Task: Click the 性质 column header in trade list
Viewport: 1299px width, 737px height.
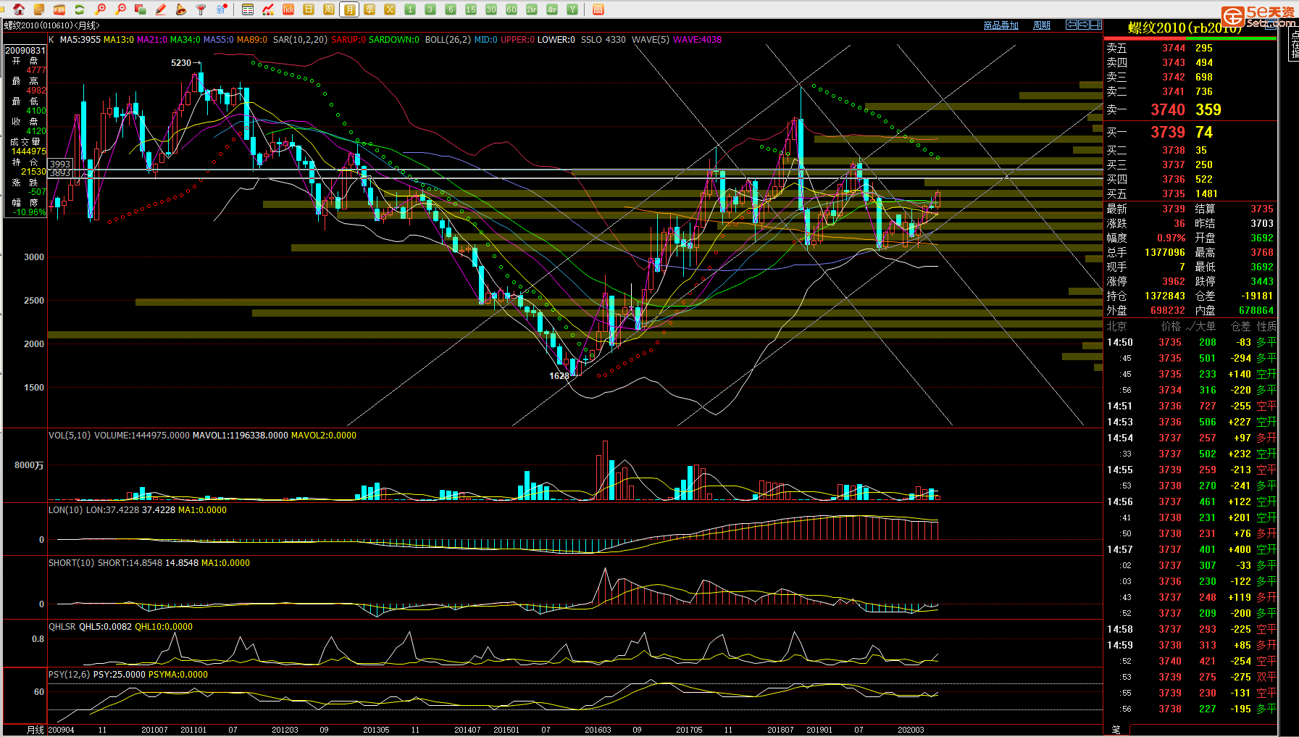Action: pos(1266,326)
